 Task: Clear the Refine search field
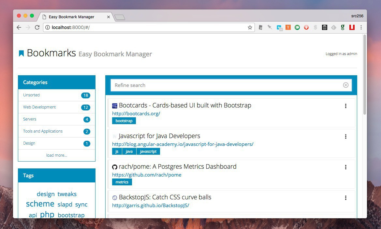[345, 85]
